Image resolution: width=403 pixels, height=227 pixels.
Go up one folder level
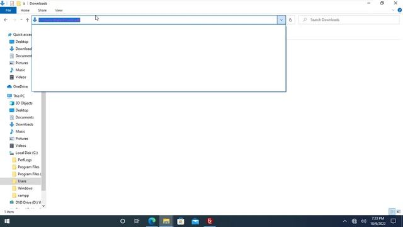click(x=27, y=20)
